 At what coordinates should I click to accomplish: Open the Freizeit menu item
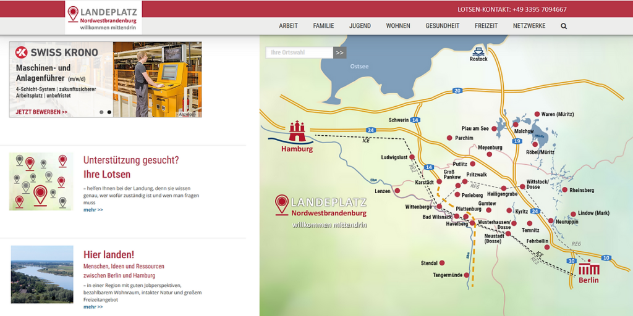[486, 26]
